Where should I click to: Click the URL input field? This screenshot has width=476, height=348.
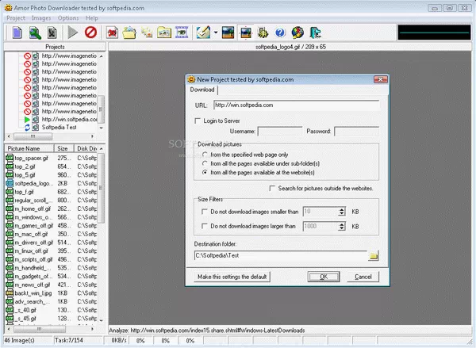pos(296,105)
